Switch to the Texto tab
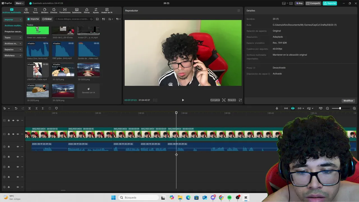Image resolution: width=359 pixels, height=202 pixels. point(35,11)
